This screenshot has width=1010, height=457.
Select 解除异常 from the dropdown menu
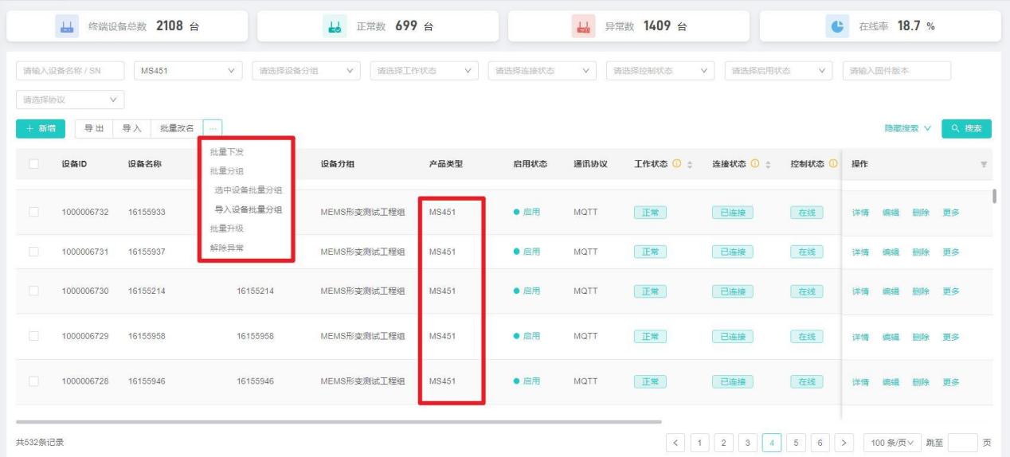click(227, 248)
